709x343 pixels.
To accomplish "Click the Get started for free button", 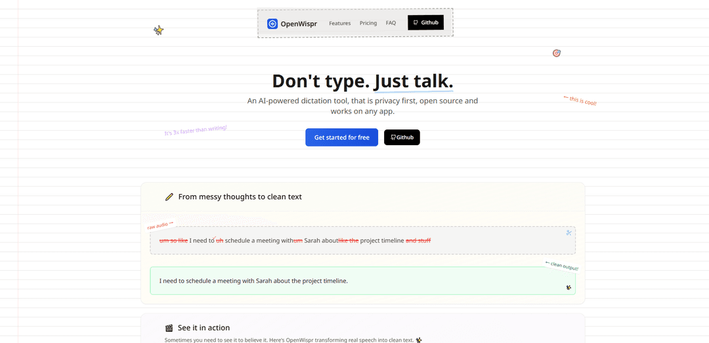I will (342, 137).
